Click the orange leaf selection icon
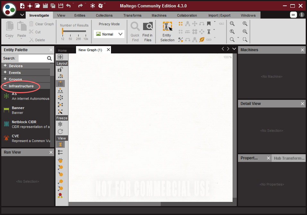This screenshot has height=215, width=307. pyautogui.click(x=202, y=40)
